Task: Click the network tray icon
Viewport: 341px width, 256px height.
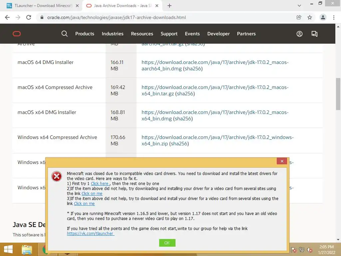Action: (302, 249)
